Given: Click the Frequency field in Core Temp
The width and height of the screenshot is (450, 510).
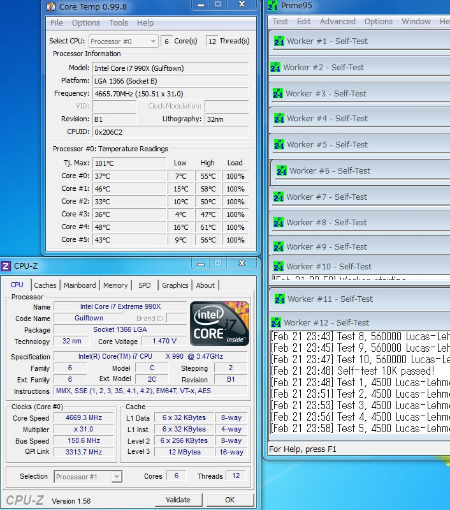Looking at the screenshot, I should [x=170, y=94].
